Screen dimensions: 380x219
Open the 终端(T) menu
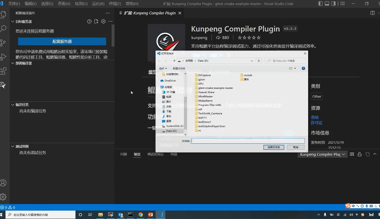point(115,4)
